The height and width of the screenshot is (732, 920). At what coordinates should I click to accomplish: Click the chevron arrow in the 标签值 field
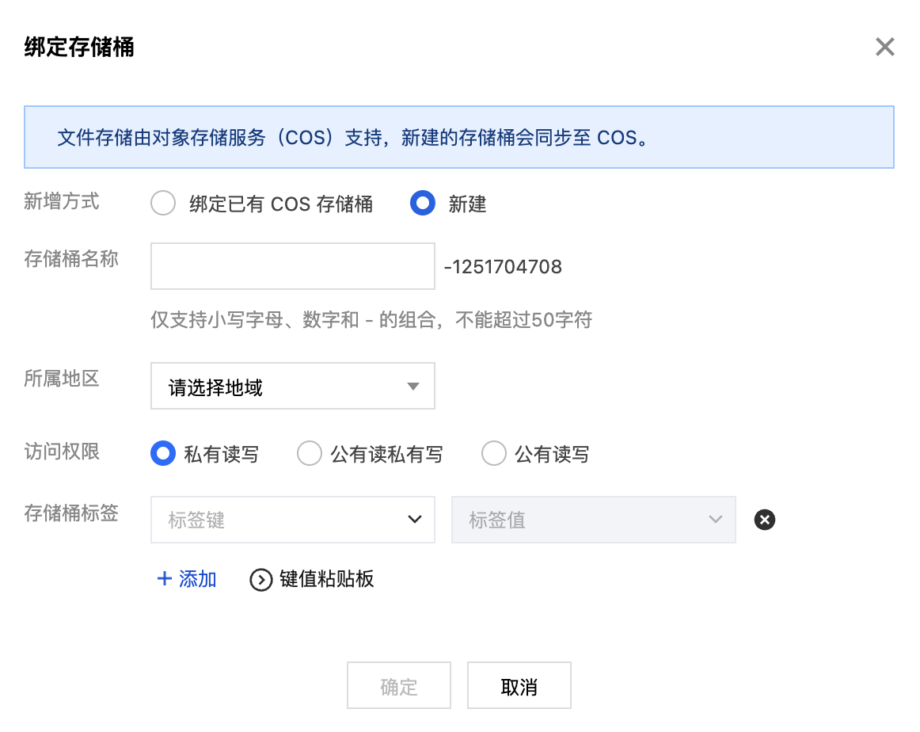coord(716,520)
